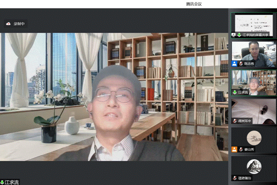Click the orange co-host badge icon

tap(234, 150)
